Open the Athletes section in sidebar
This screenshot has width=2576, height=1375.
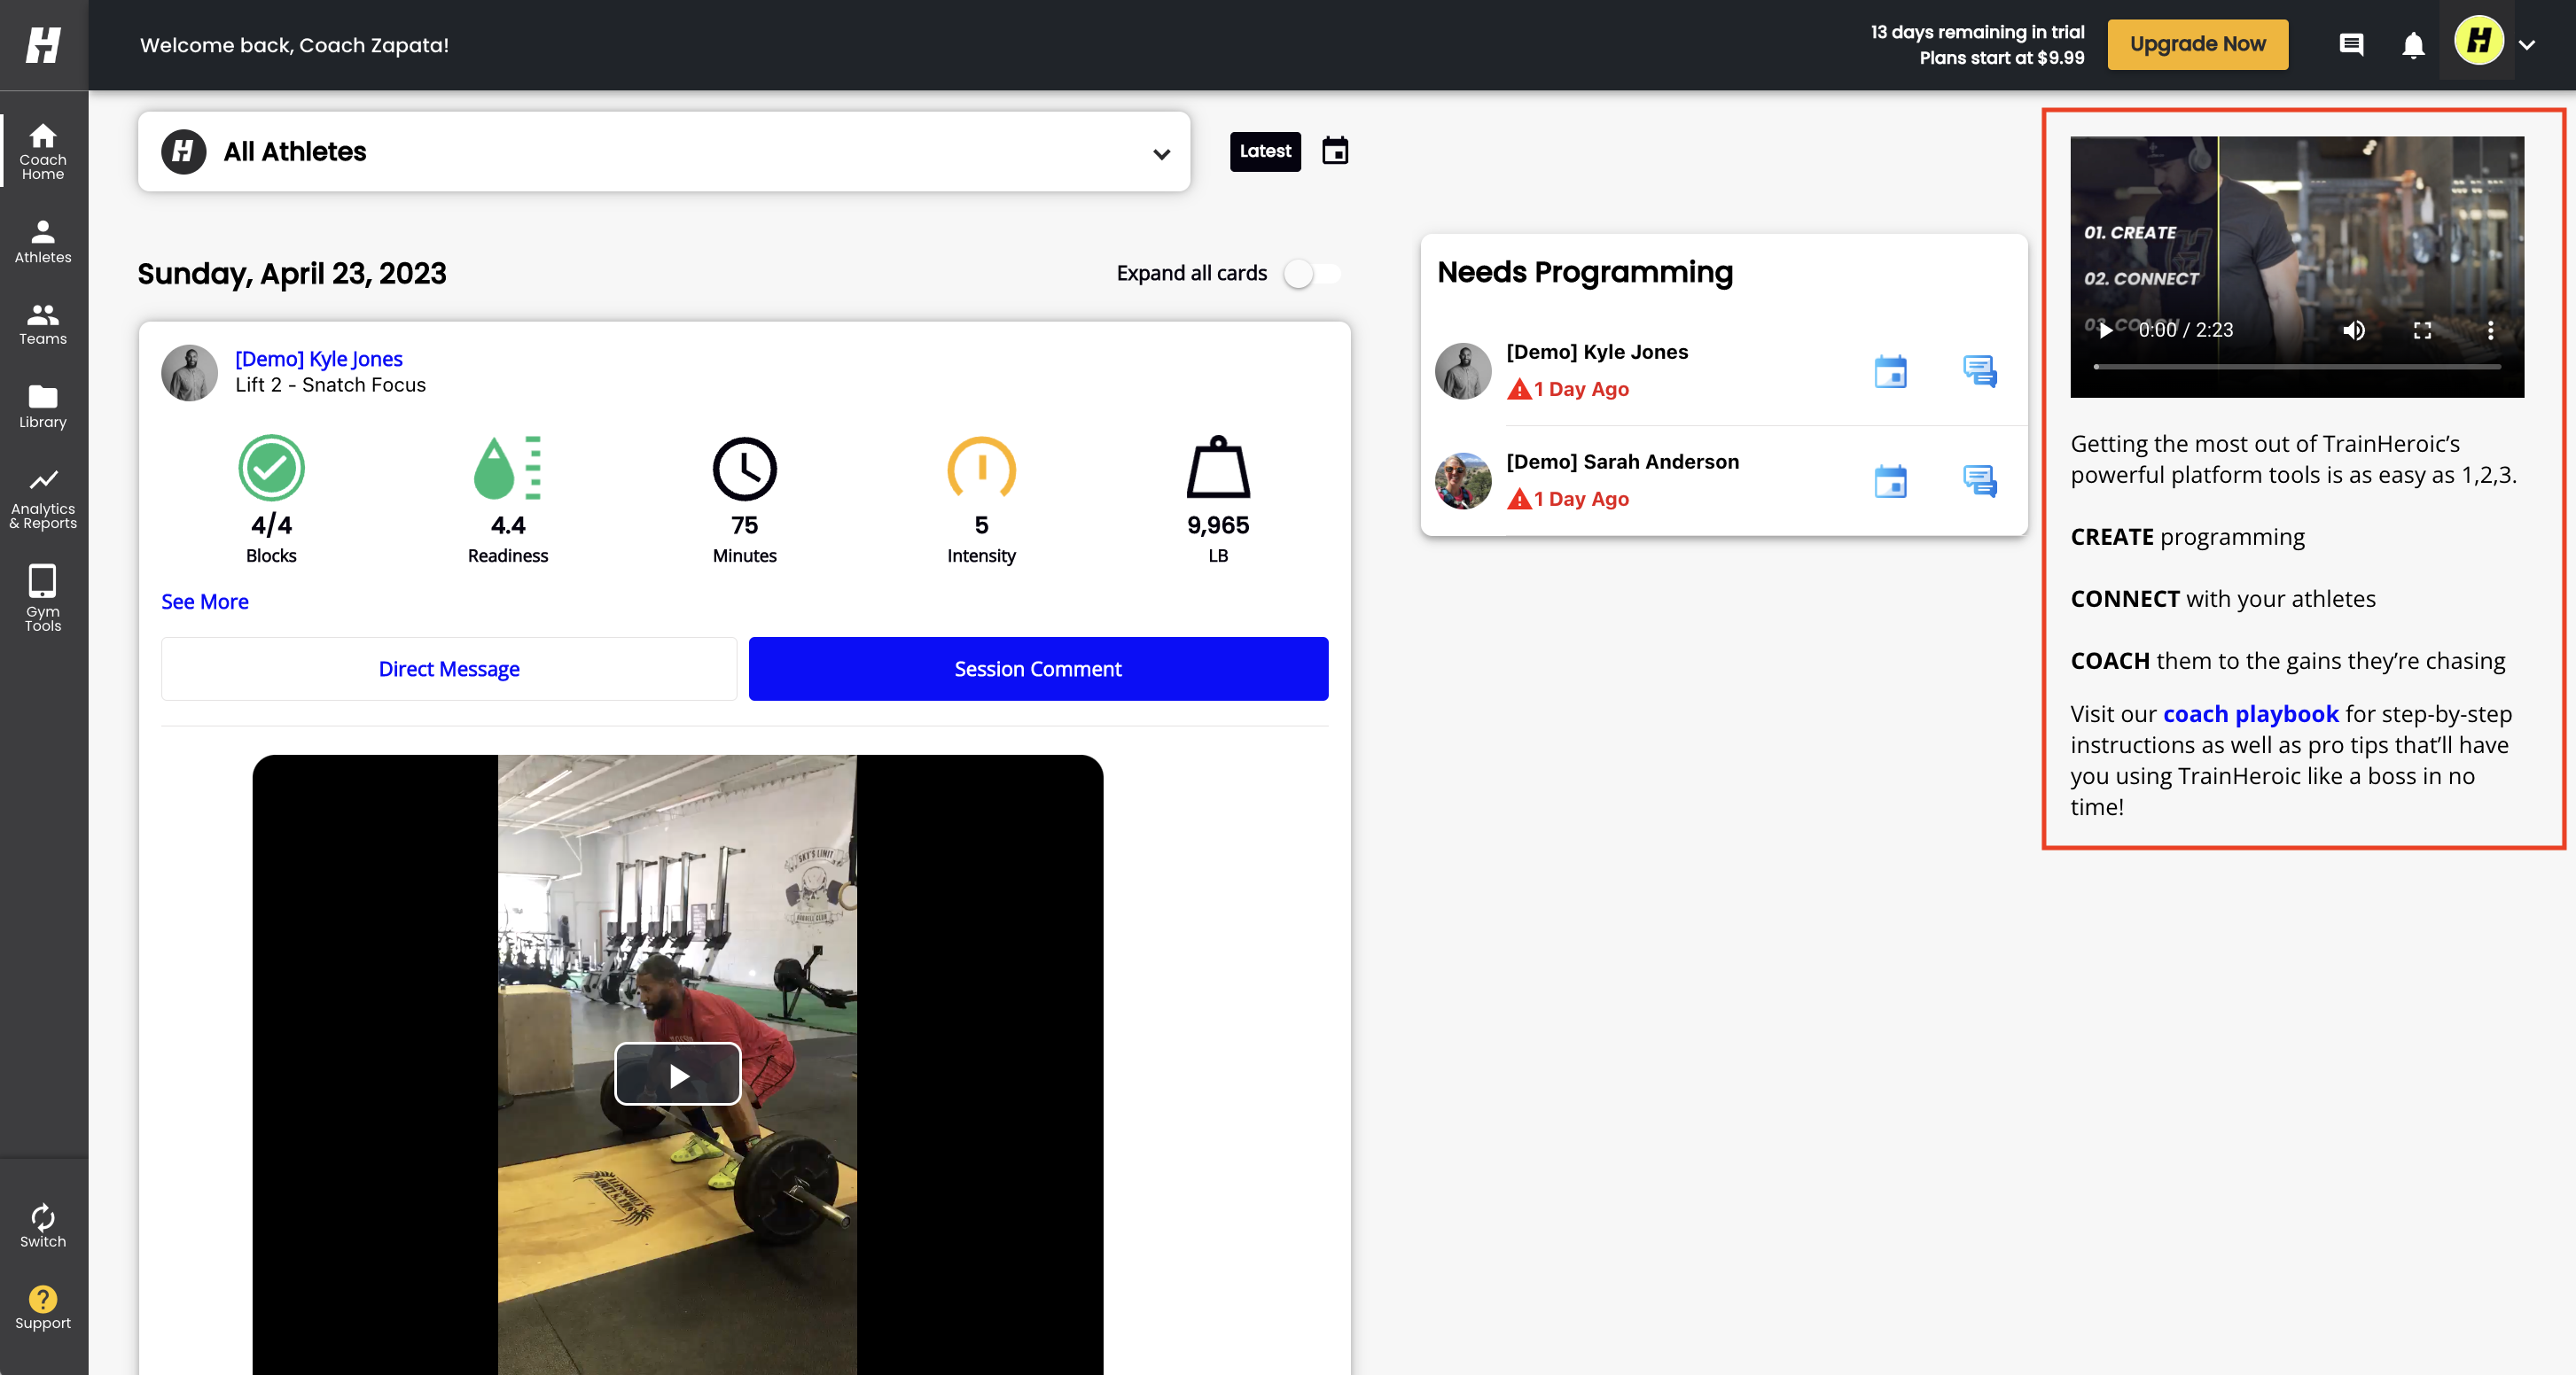[x=43, y=242]
